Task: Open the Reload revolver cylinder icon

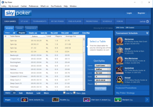Action: (x=120, y=80)
